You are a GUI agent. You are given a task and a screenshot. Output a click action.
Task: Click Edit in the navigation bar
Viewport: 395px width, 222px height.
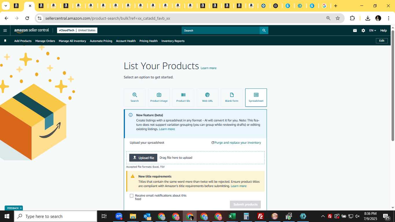pos(382,41)
